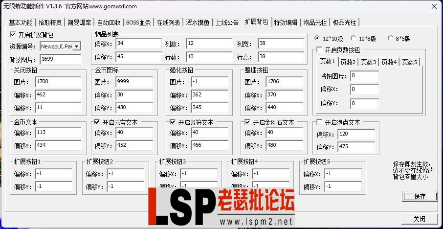Click the 列宽 input field
The height and width of the screenshot is (229, 443).
tap(281, 44)
